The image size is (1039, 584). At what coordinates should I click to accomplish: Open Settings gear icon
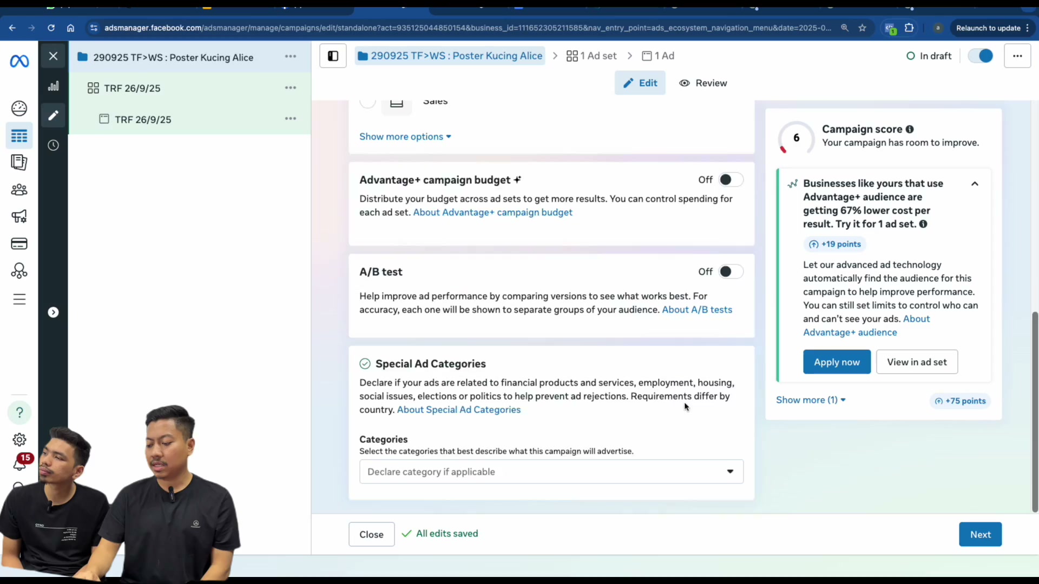coord(19,440)
